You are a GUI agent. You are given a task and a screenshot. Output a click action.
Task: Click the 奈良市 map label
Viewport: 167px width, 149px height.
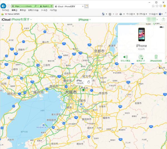103,93
